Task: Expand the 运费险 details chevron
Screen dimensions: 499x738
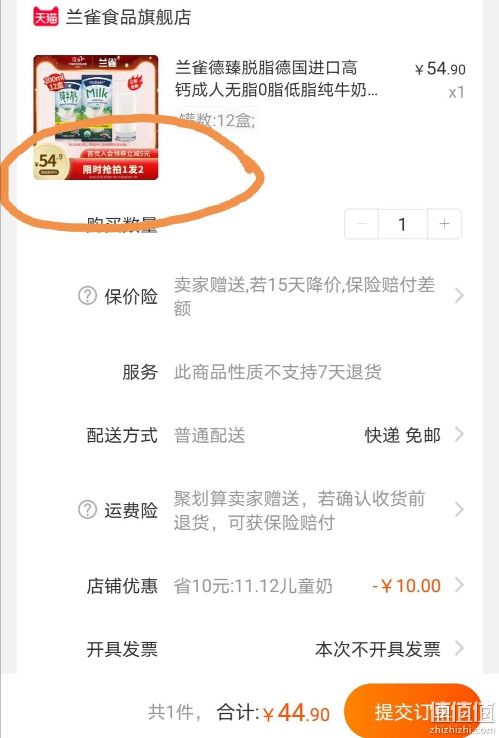Action: click(459, 510)
